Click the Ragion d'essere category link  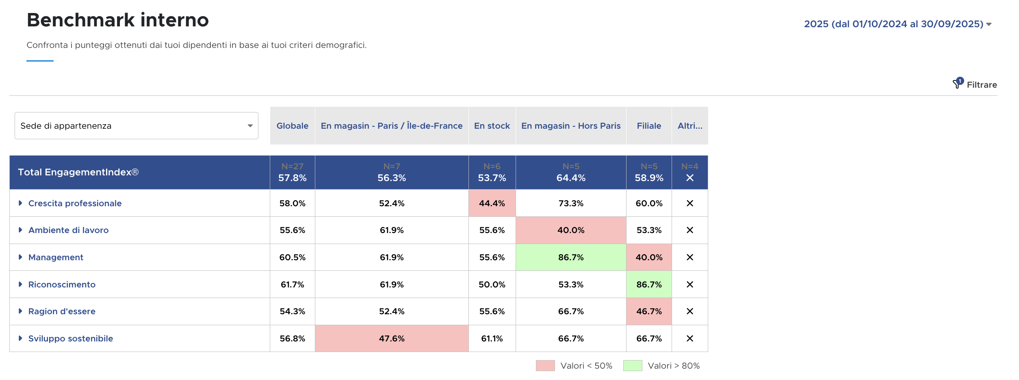62,311
